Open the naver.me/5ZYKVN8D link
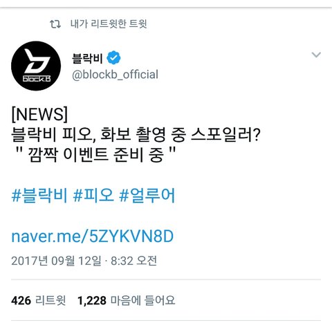Image resolution: width=332 pixels, height=332 pixels. 93,237
